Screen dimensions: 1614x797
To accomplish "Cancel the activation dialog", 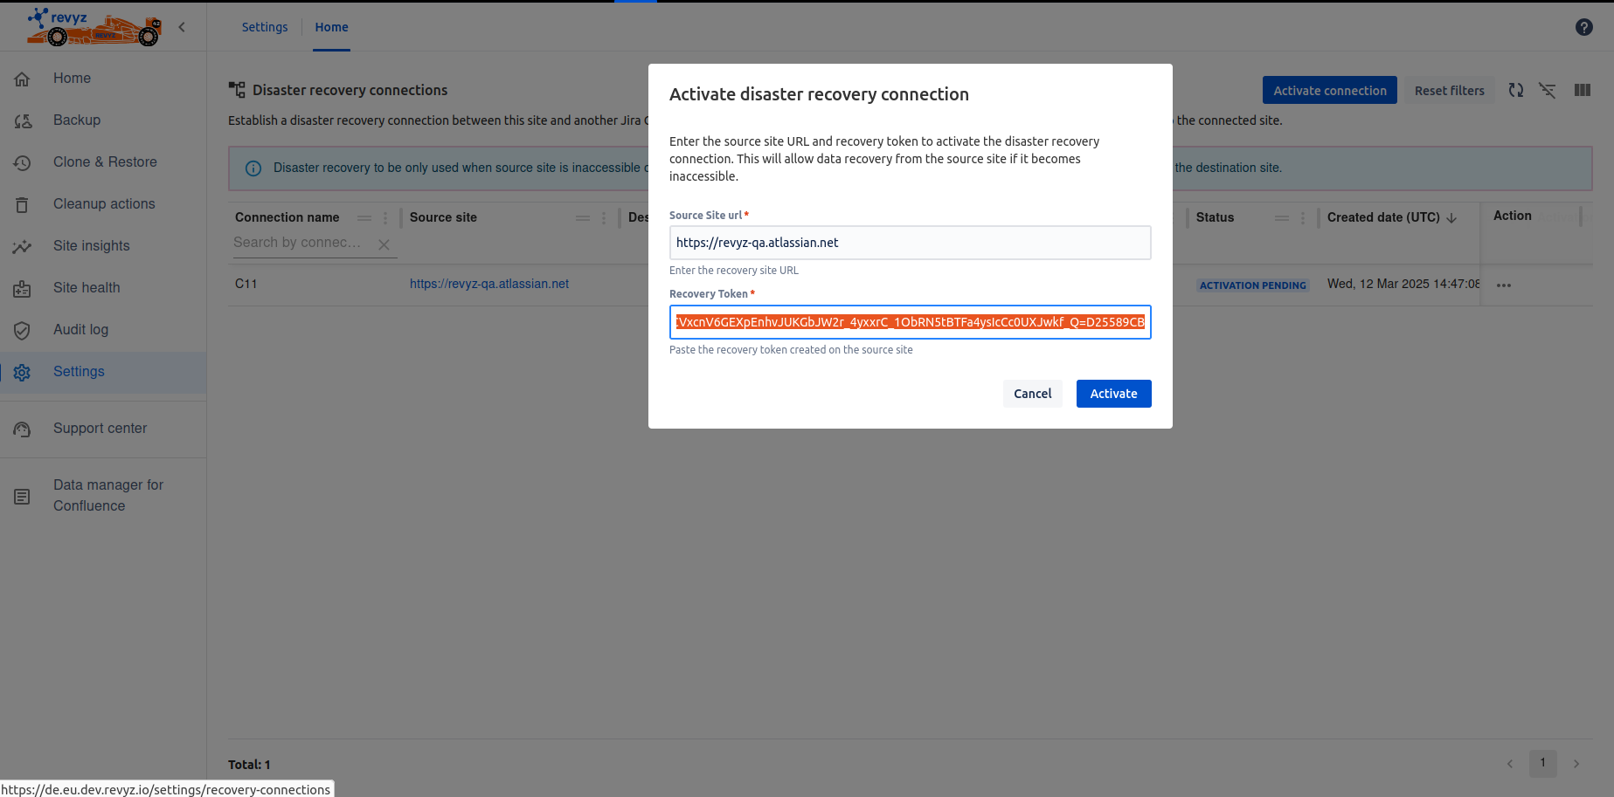I will [x=1032, y=394].
